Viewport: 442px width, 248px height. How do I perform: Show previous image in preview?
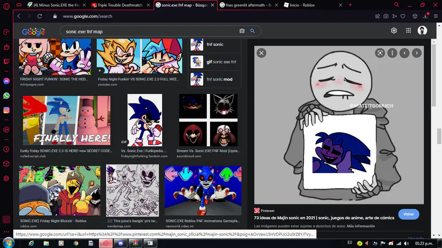click(x=405, y=53)
